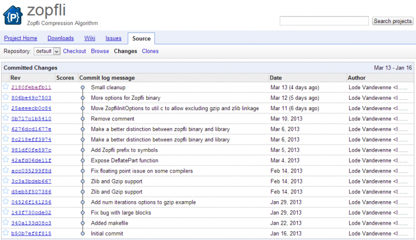Click the Search projects button
Viewport: 416px width, 240px height.
coord(392,21)
